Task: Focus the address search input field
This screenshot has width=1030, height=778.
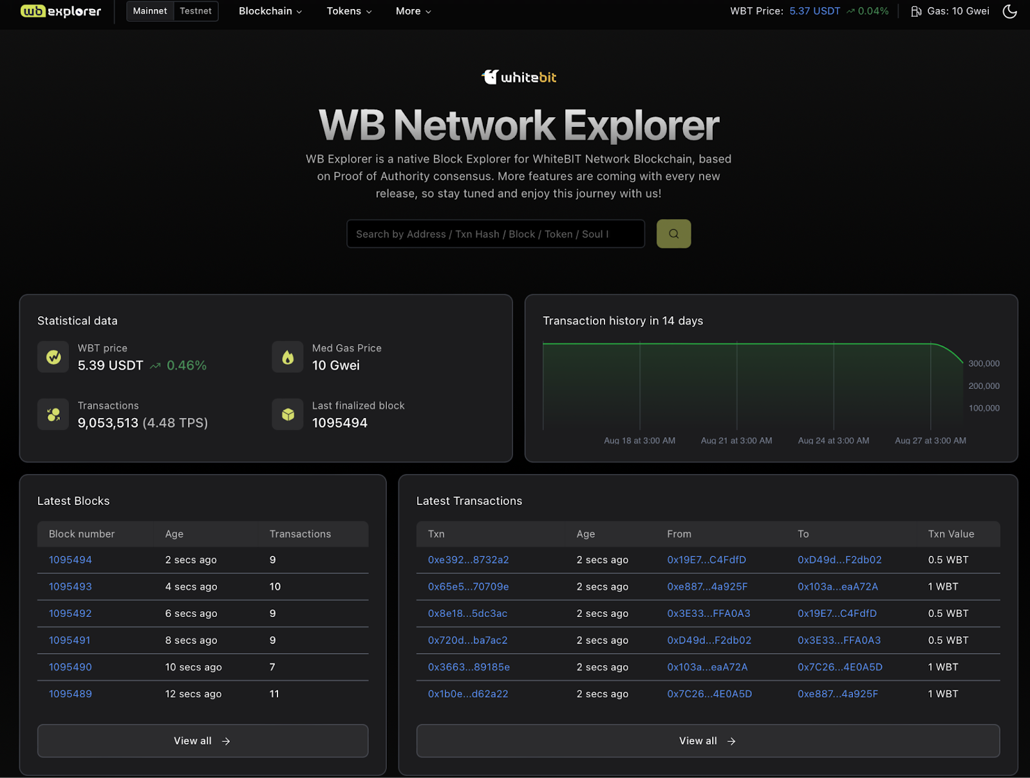Action: pyautogui.click(x=496, y=234)
